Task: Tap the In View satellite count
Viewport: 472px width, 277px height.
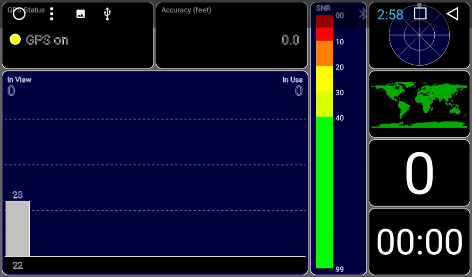Action: coord(11,91)
